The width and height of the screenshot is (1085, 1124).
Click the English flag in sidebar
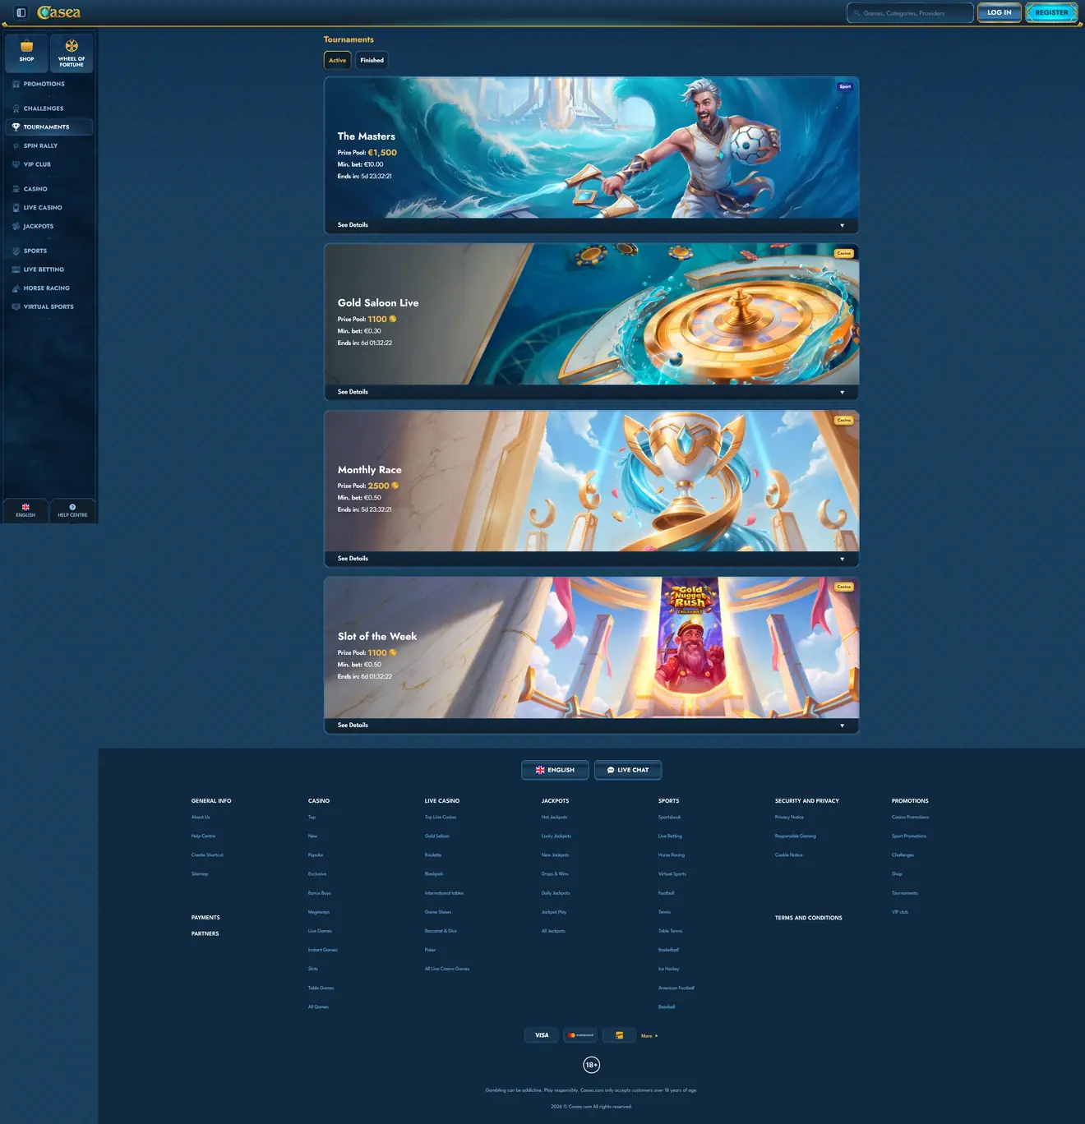pos(25,507)
